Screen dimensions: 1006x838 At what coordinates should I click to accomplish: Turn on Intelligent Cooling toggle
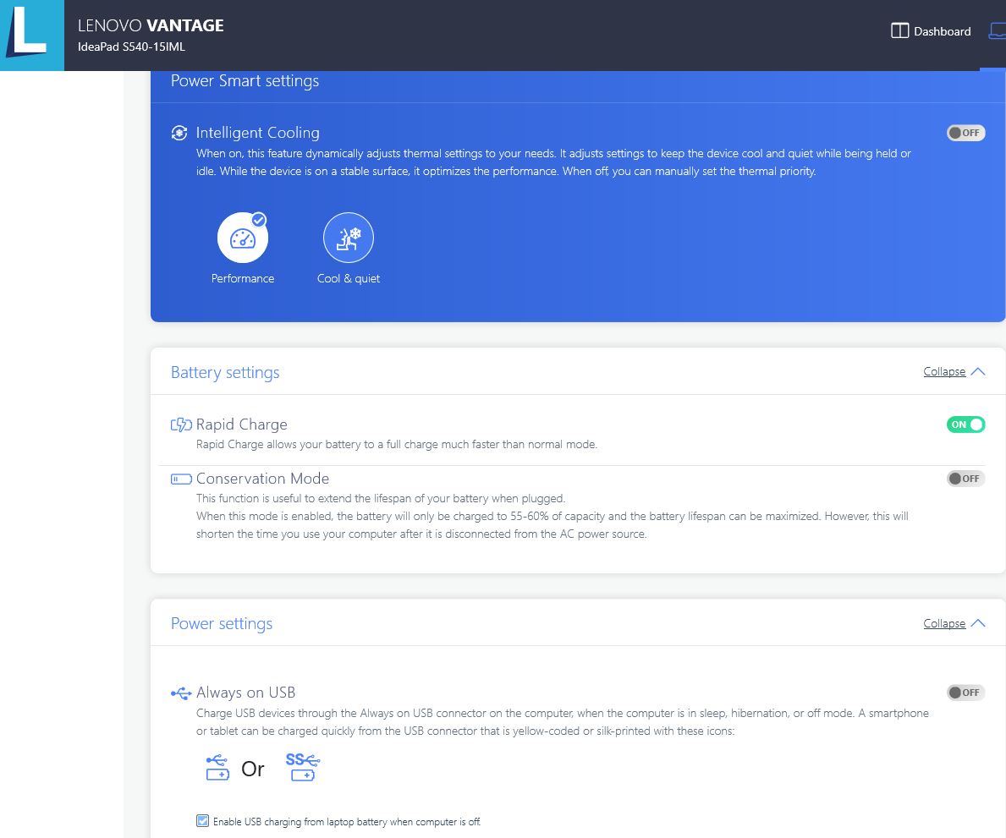965,133
